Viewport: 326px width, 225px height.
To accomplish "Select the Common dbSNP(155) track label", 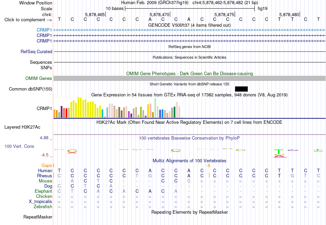I will pos(30,89).
